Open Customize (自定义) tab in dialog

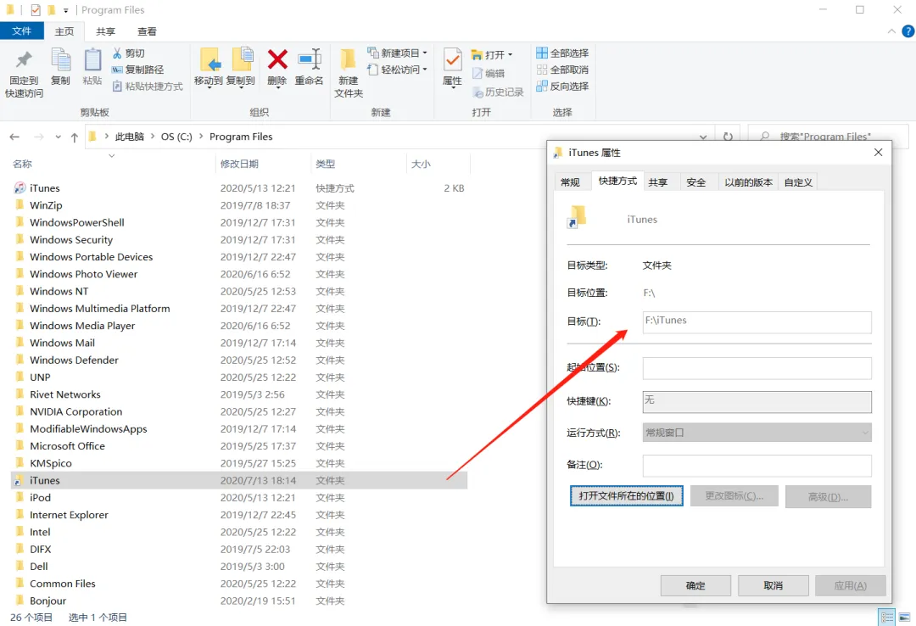(x=798, y=182)
